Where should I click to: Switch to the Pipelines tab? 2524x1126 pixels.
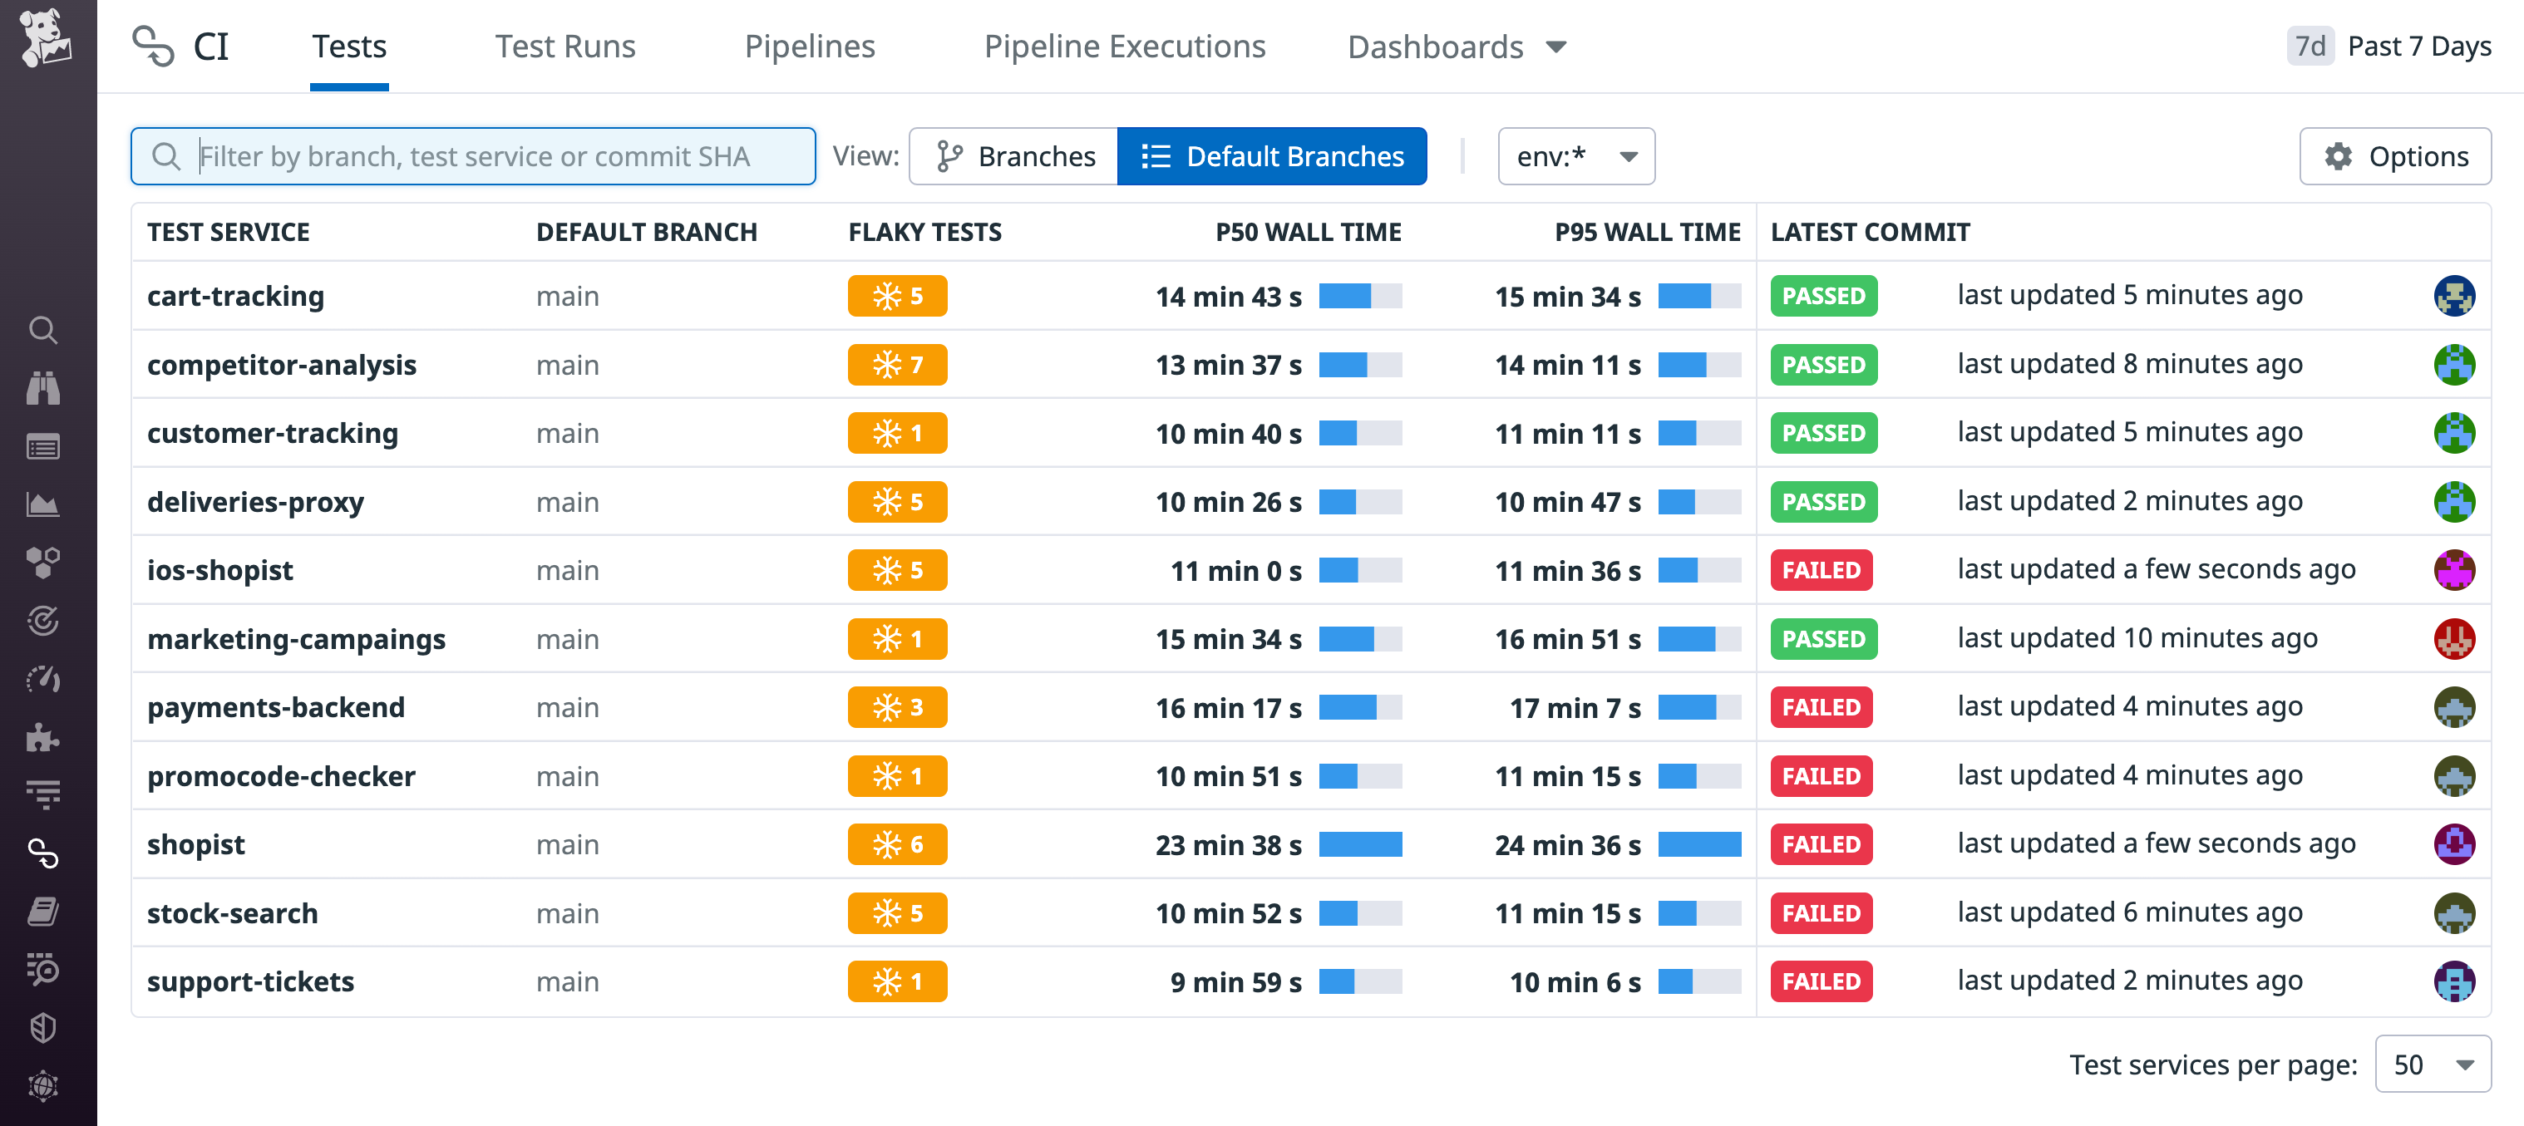click(x=810, y=46)
